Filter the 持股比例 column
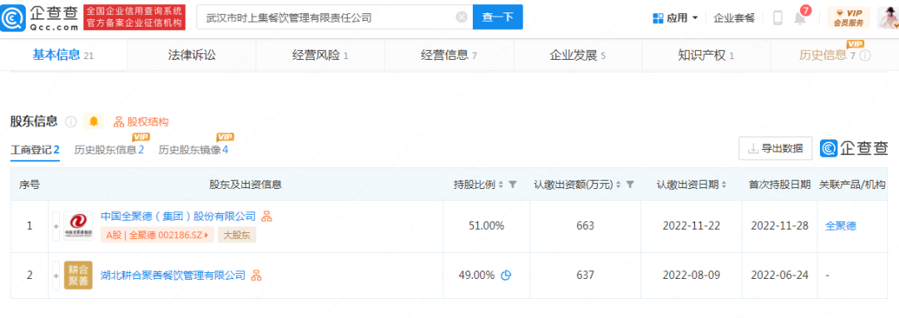The image size is (899, 318). [x=513, y=185]
